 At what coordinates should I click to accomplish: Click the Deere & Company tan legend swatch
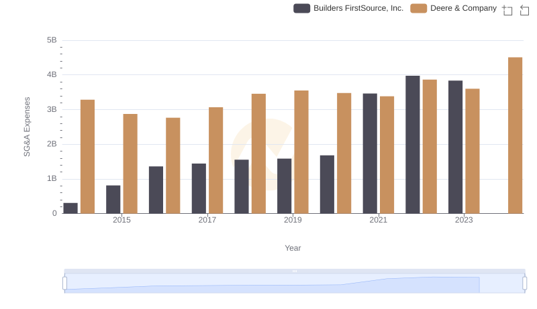click(x=418, y=8)
